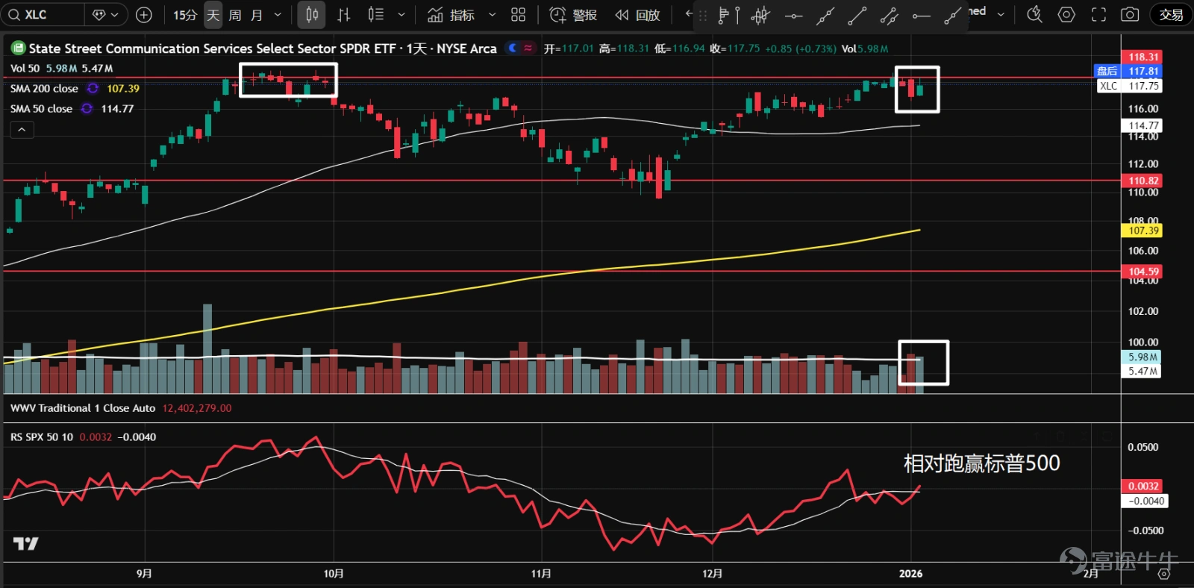Take a chart snapshot camera icon

tap(1130, 14)
